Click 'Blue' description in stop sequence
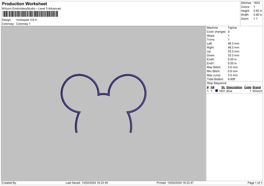The image size is (264, 186). point(229,91)
